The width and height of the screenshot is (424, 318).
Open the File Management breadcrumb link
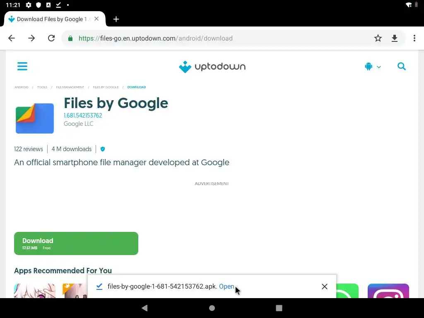70,87
